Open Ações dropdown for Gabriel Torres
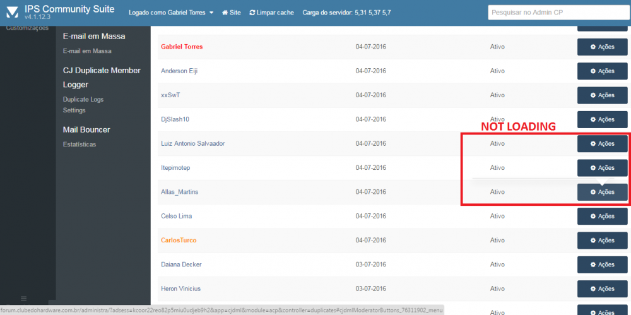Image resolution: width=631 pixels, height=315 pixels. [x=602, y=47]
